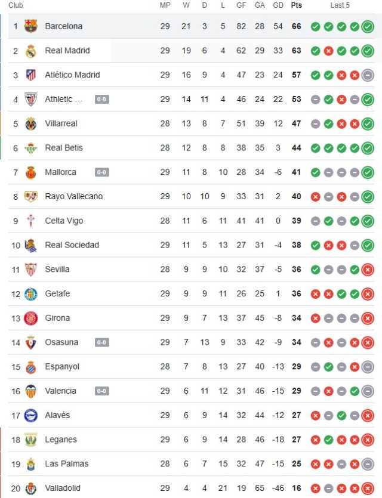Click the Valencia bat crest icon
This screenshot has width=382, height=498.
(x=31, y=391)
